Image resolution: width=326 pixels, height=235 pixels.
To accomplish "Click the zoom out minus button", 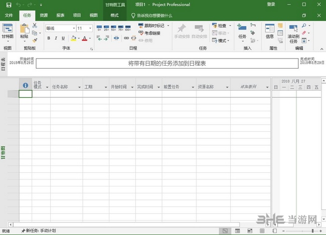I will pos(283,231).
